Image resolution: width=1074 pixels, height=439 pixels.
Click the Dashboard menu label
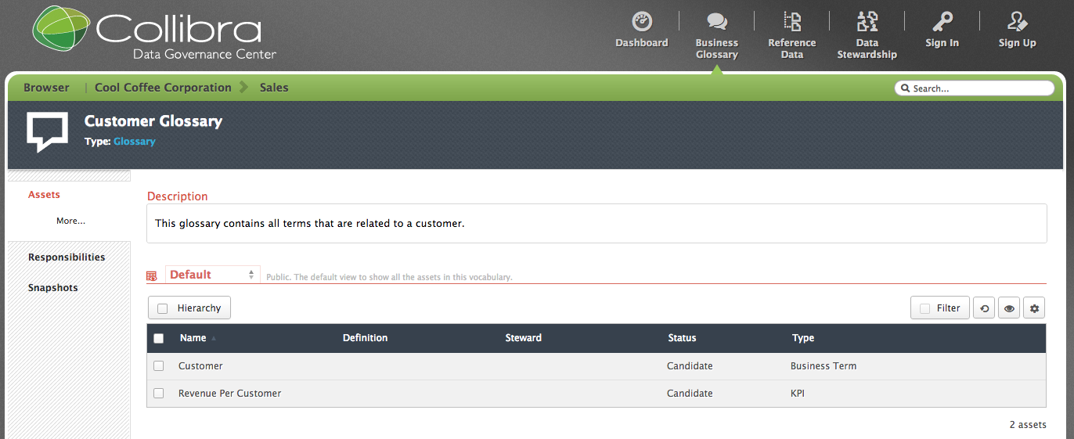642,43
